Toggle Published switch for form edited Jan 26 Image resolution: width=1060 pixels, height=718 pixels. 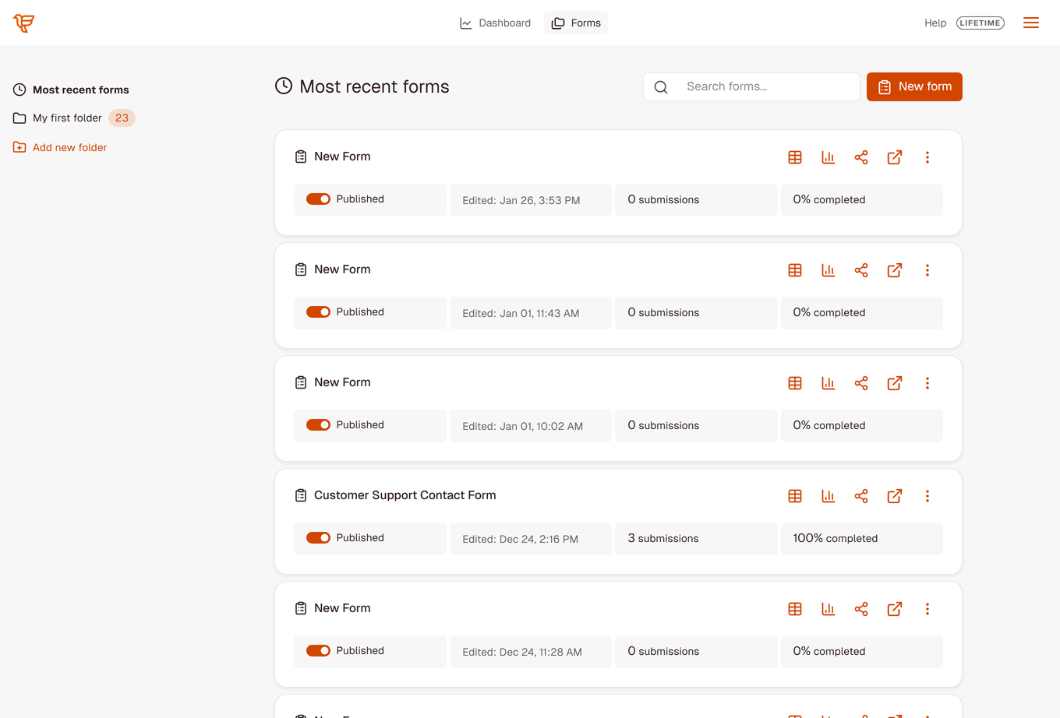pyautogui.click(x=318, y=199)
